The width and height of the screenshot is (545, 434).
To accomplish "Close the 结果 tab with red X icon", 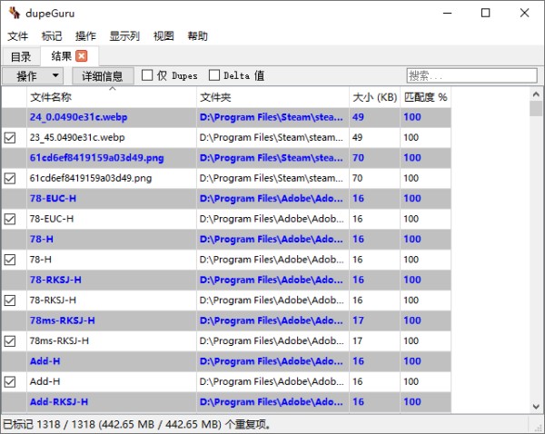I will tap(82, 56).
